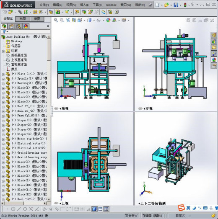
Task: Toggle the four view layout button
Action: coord(106,209)
